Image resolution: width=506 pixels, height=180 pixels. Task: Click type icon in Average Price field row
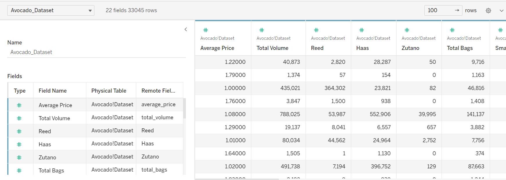coord(19,105)
